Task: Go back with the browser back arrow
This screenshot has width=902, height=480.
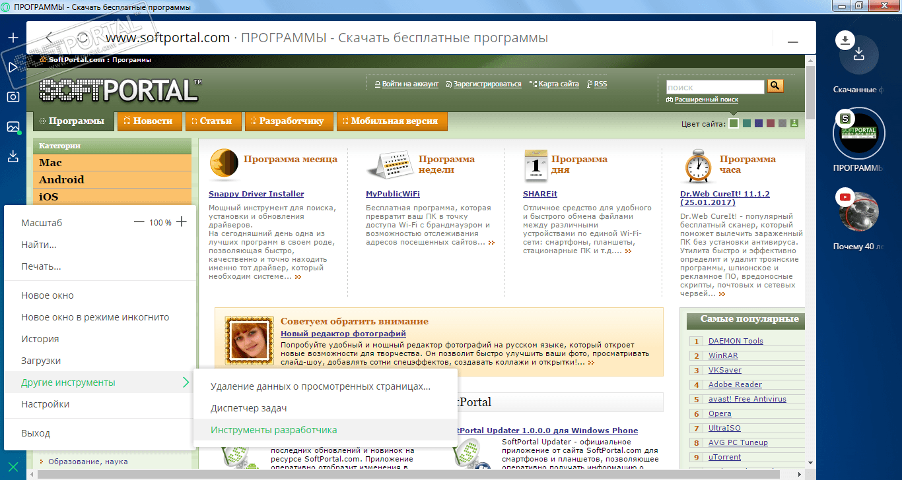Action: (x=50, y=38)
